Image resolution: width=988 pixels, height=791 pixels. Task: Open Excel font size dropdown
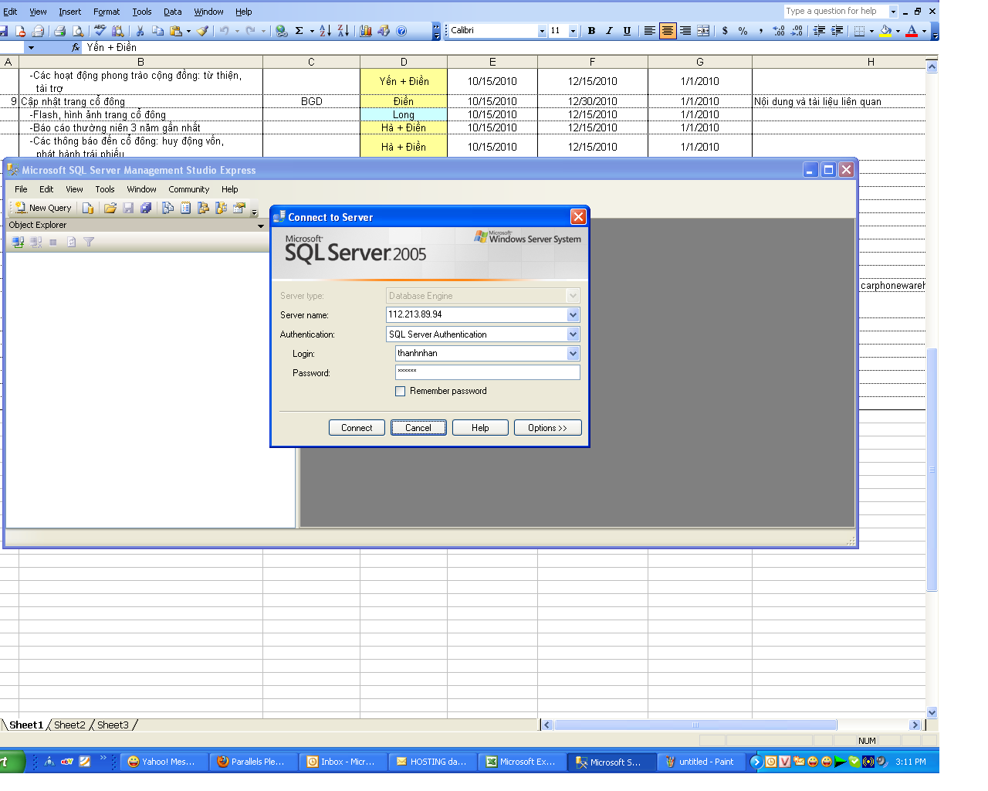pyautogui.click(x=573, y=31)
